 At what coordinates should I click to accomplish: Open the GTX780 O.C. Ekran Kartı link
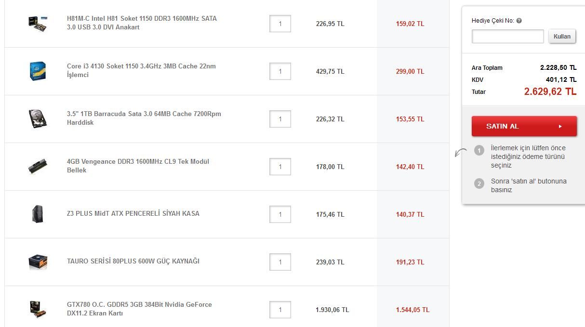(139, 309)
